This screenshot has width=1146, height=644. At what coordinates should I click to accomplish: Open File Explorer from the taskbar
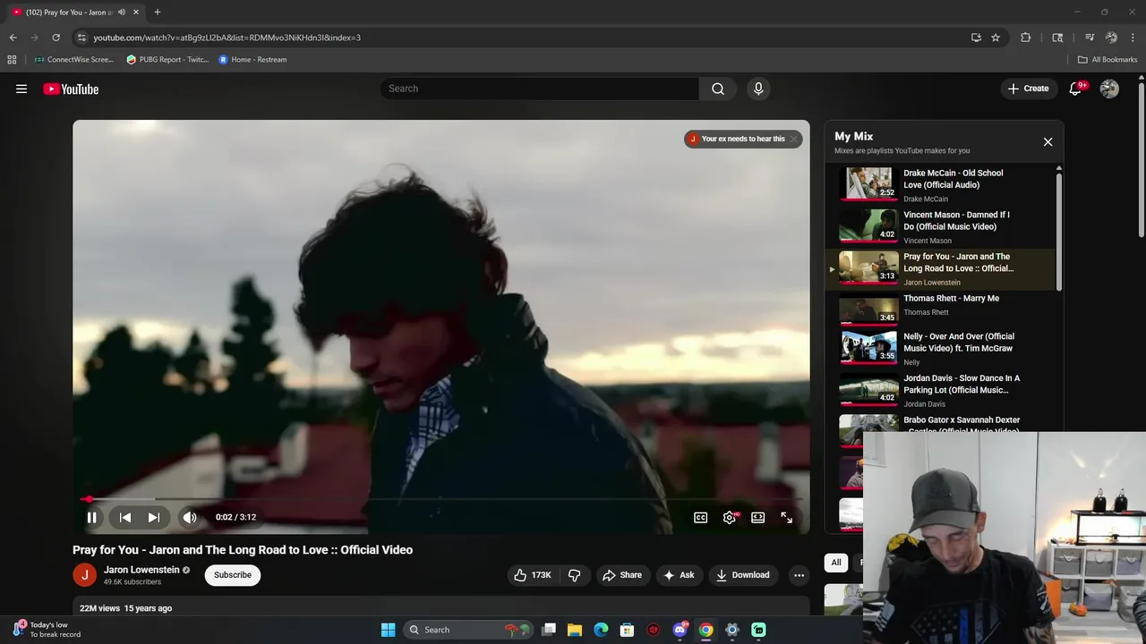575,630
